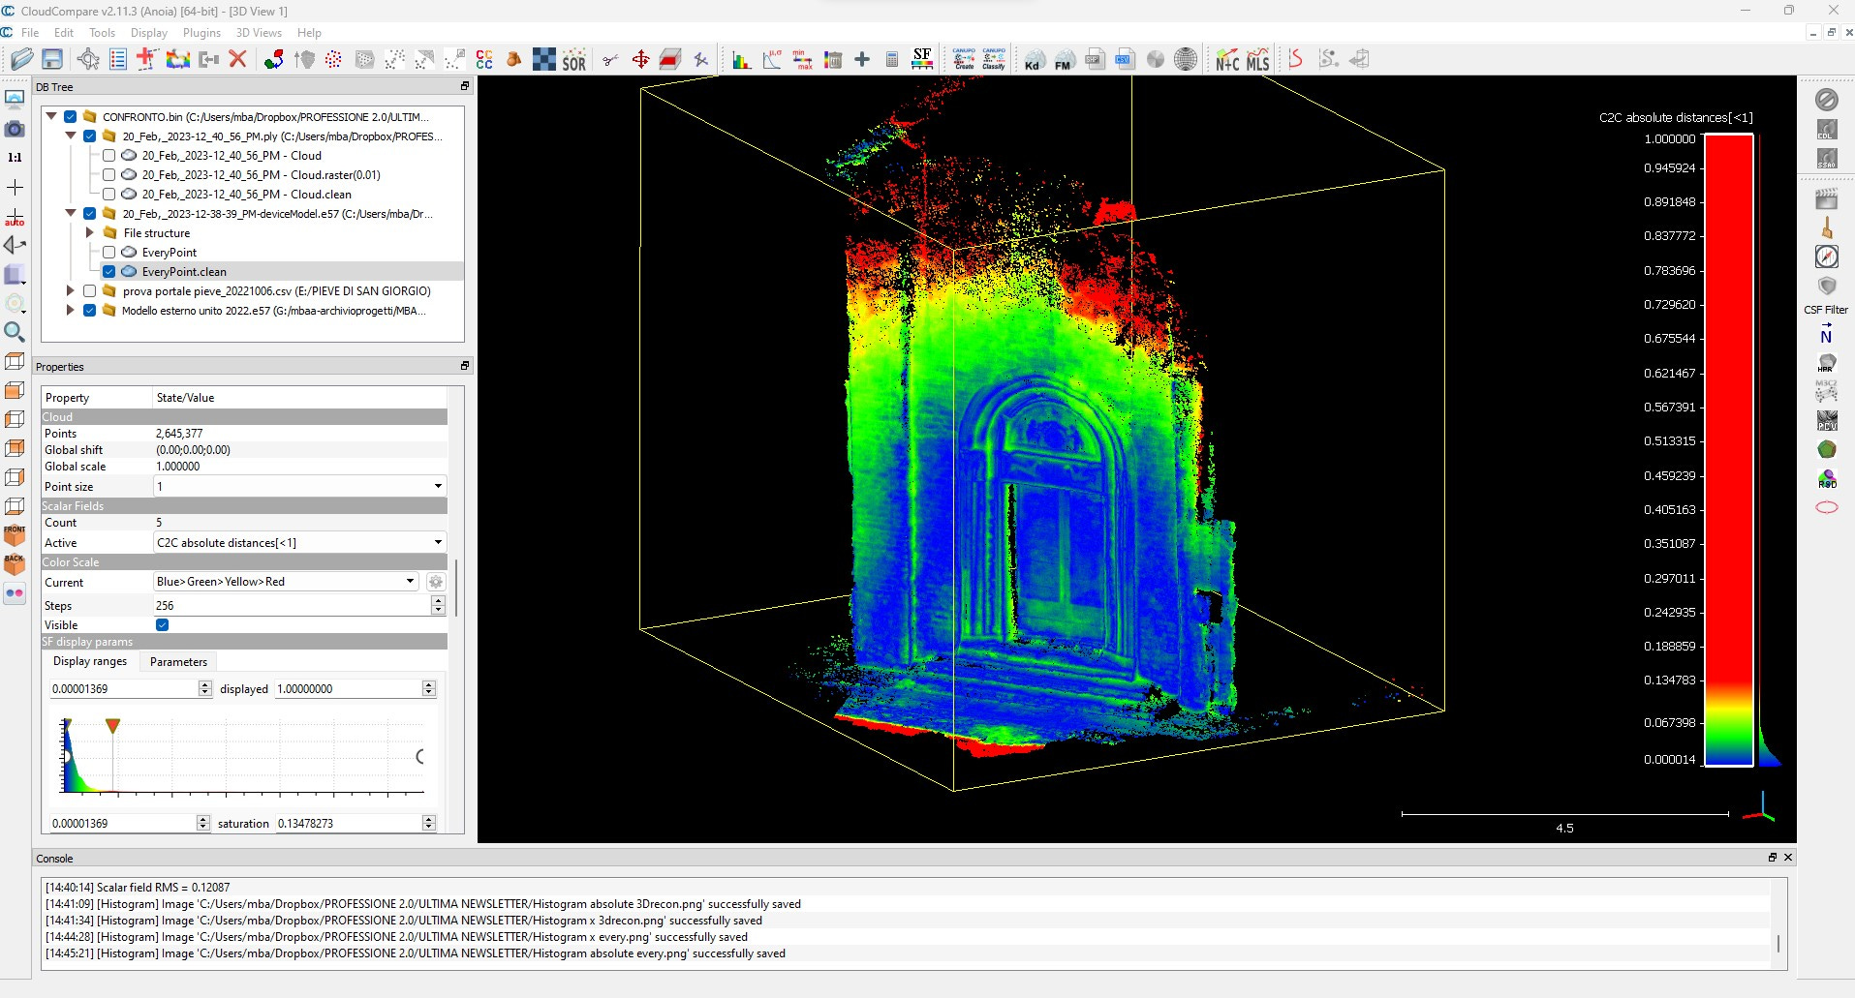Click the Open file folder icon
Viewport: 1855px width, 998px height.
click(x=21, y=59)
